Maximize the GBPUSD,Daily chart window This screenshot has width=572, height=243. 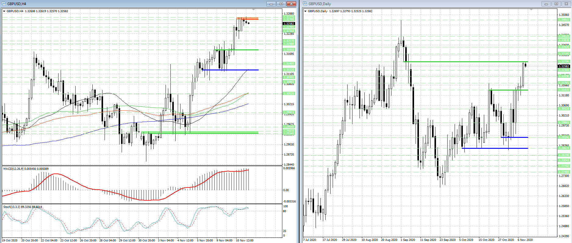556,4
